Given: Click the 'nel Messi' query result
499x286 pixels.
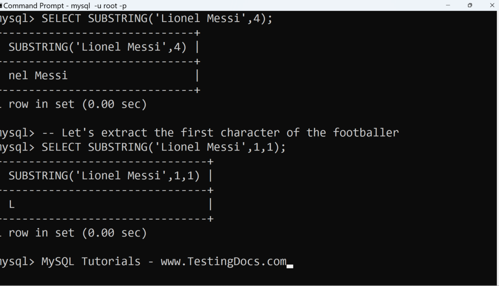Looking at the screenshot, I should click(x=38, y=76).
